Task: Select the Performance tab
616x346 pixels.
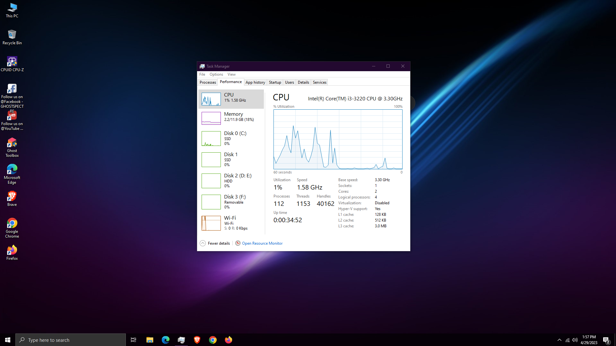Action: 231,82
